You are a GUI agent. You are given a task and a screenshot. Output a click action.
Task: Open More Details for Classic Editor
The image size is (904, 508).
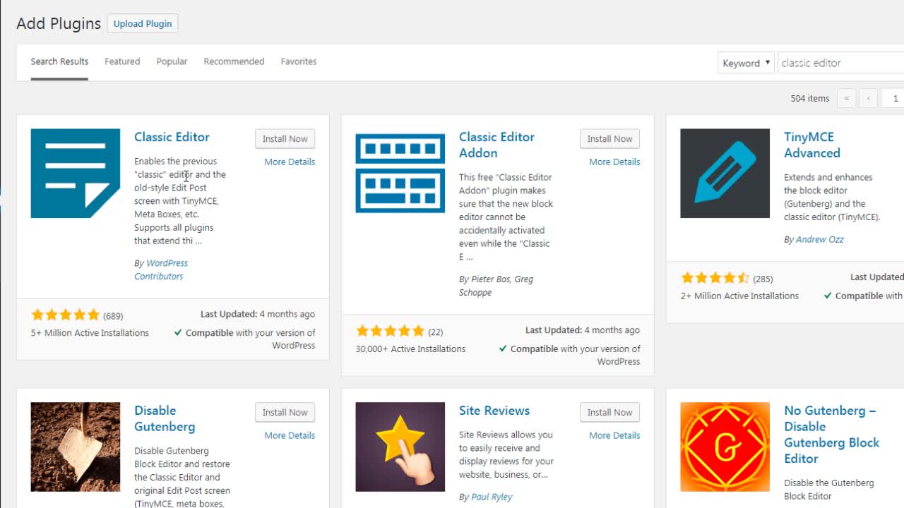[x=290, y=162]
